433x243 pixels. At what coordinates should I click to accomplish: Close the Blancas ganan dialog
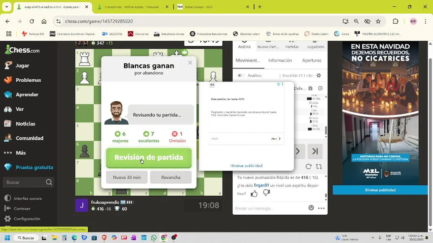coord(190,62)
